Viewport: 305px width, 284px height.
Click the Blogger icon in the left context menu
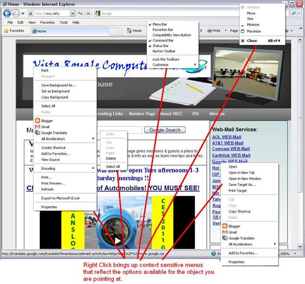(x=37, y=121)
